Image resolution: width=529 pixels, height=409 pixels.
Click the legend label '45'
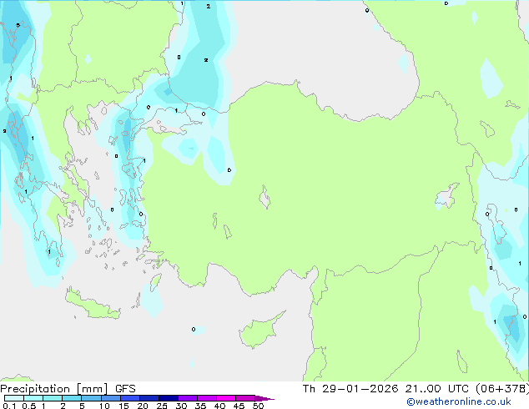click(239, 406)
